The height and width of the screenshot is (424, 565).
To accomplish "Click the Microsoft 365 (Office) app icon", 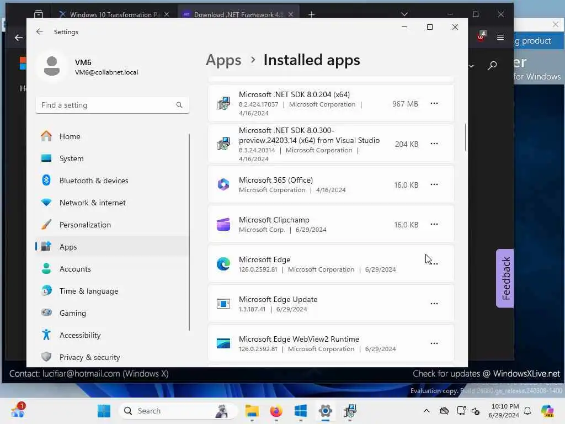I will click(223, 184).
